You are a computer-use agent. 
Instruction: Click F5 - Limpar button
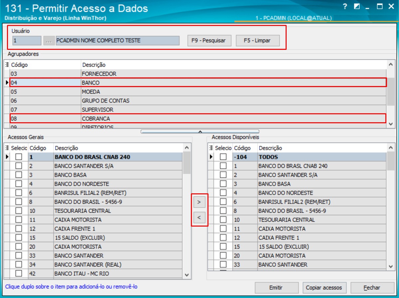tap(257, 41)
